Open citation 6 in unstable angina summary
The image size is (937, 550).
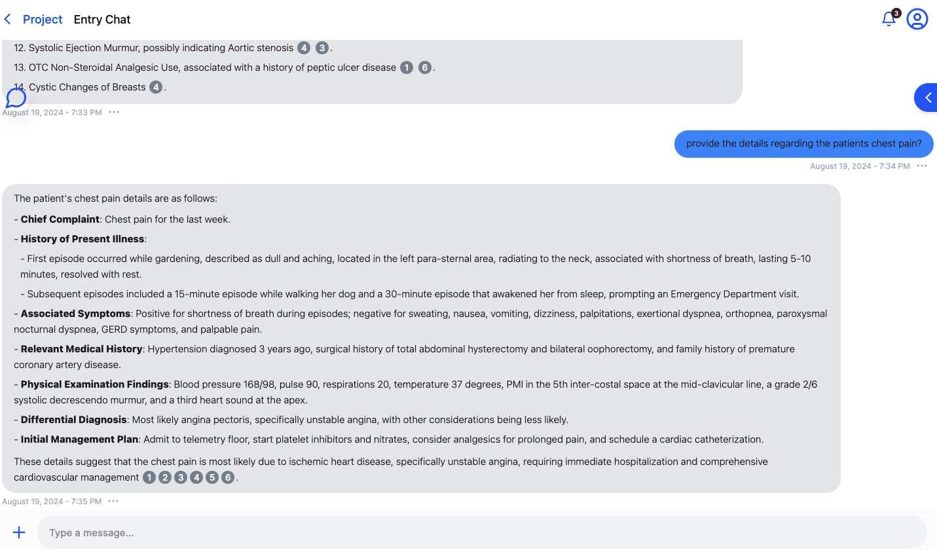[228, 477]
